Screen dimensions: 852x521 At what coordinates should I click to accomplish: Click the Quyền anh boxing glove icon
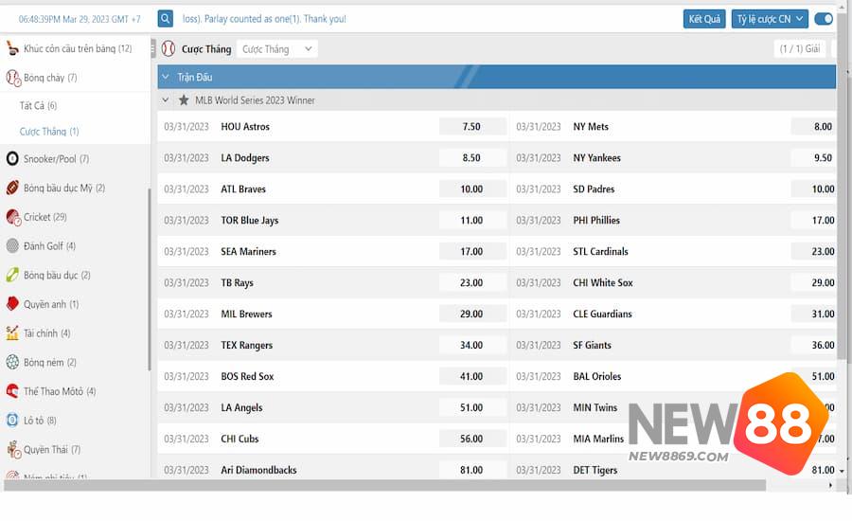(x=12, y=304)
